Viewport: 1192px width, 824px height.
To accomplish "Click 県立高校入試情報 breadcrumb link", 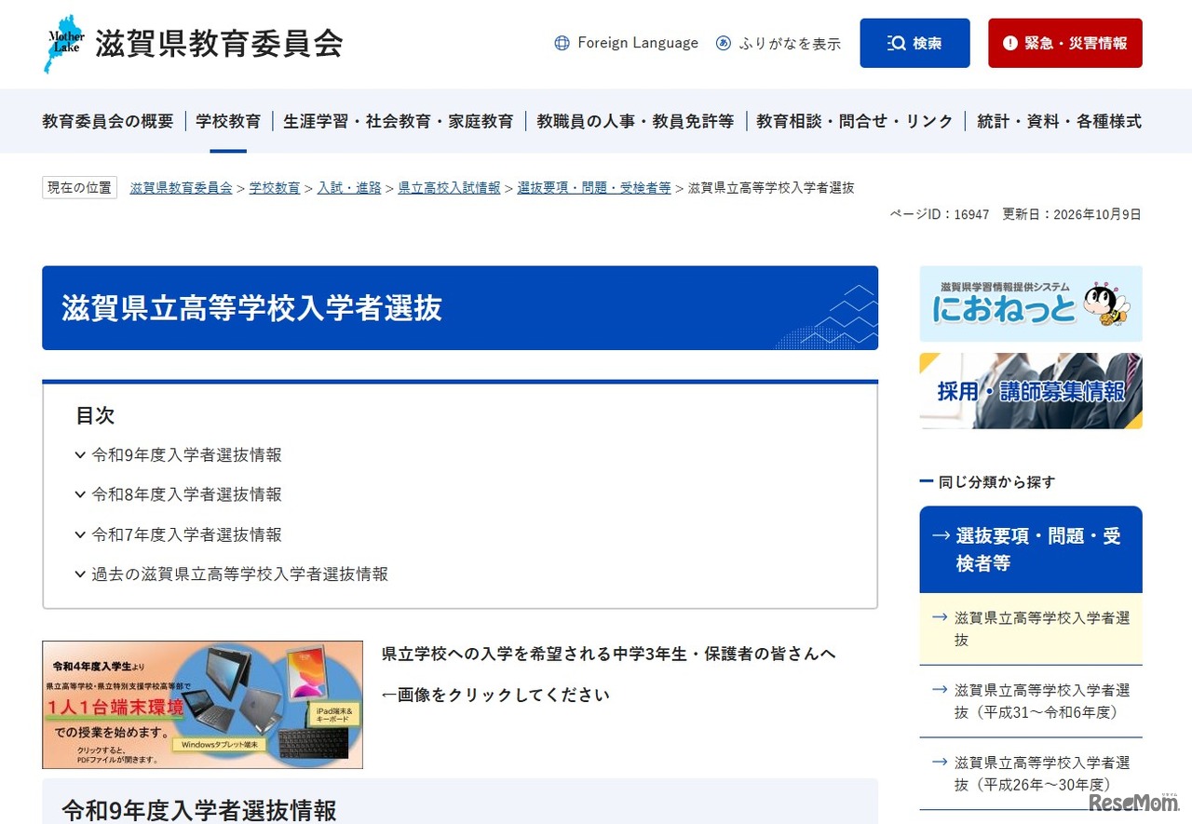I will point(449,188).
